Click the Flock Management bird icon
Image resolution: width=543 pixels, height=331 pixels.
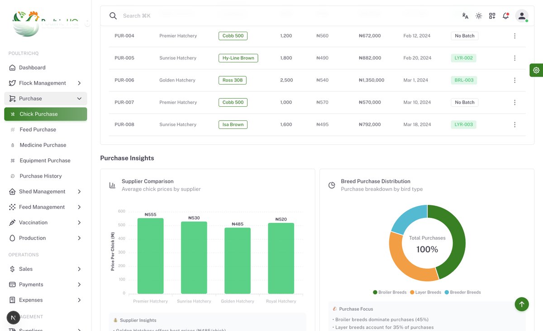click(x=12, y=83)
